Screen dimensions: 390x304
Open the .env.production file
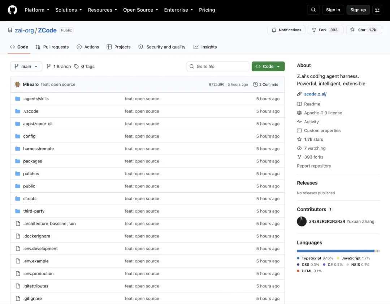click(39, 274)
